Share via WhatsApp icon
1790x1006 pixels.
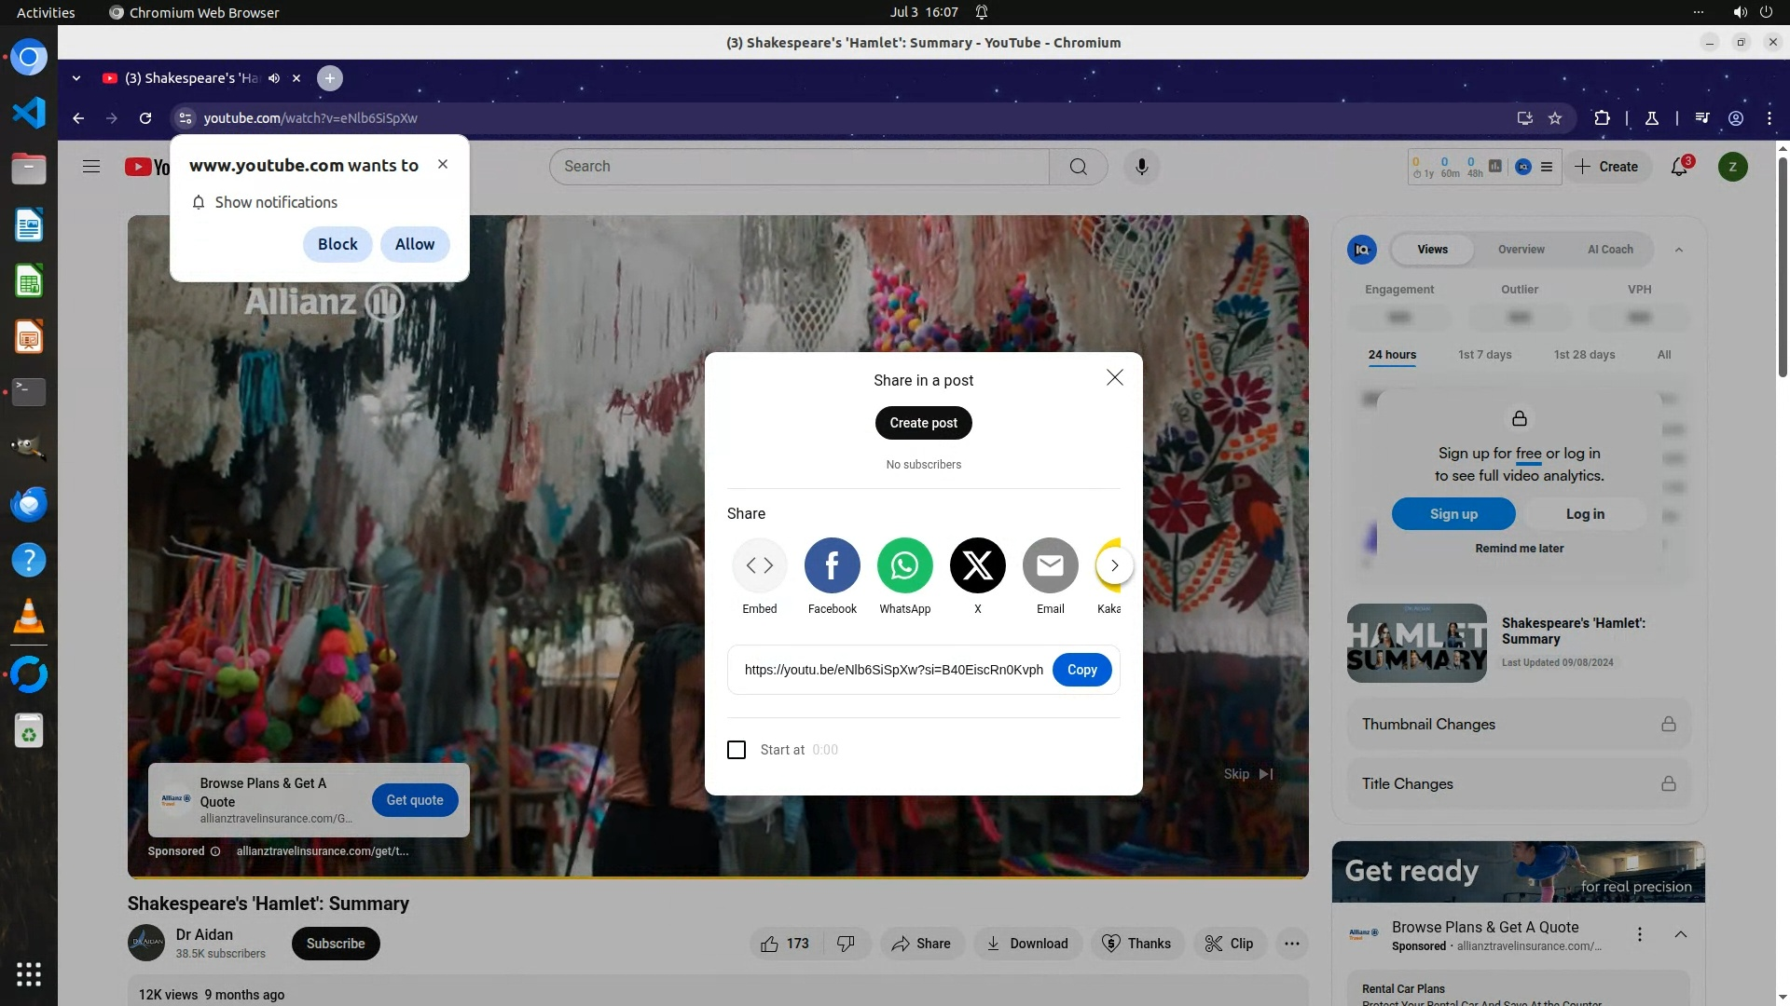tap(904, 565)
